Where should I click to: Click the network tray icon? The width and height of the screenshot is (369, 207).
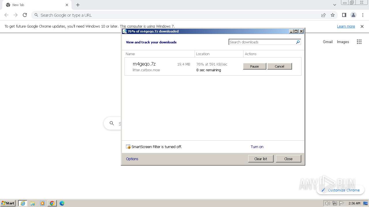(x=334, y=203)
